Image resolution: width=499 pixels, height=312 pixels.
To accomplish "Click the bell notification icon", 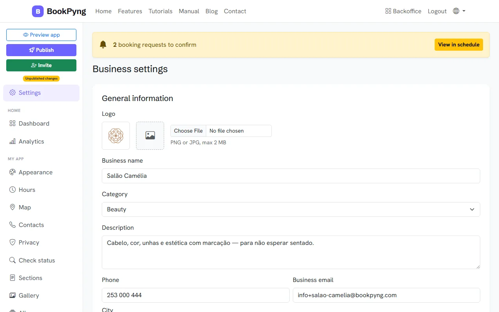I will pos(103,44).
